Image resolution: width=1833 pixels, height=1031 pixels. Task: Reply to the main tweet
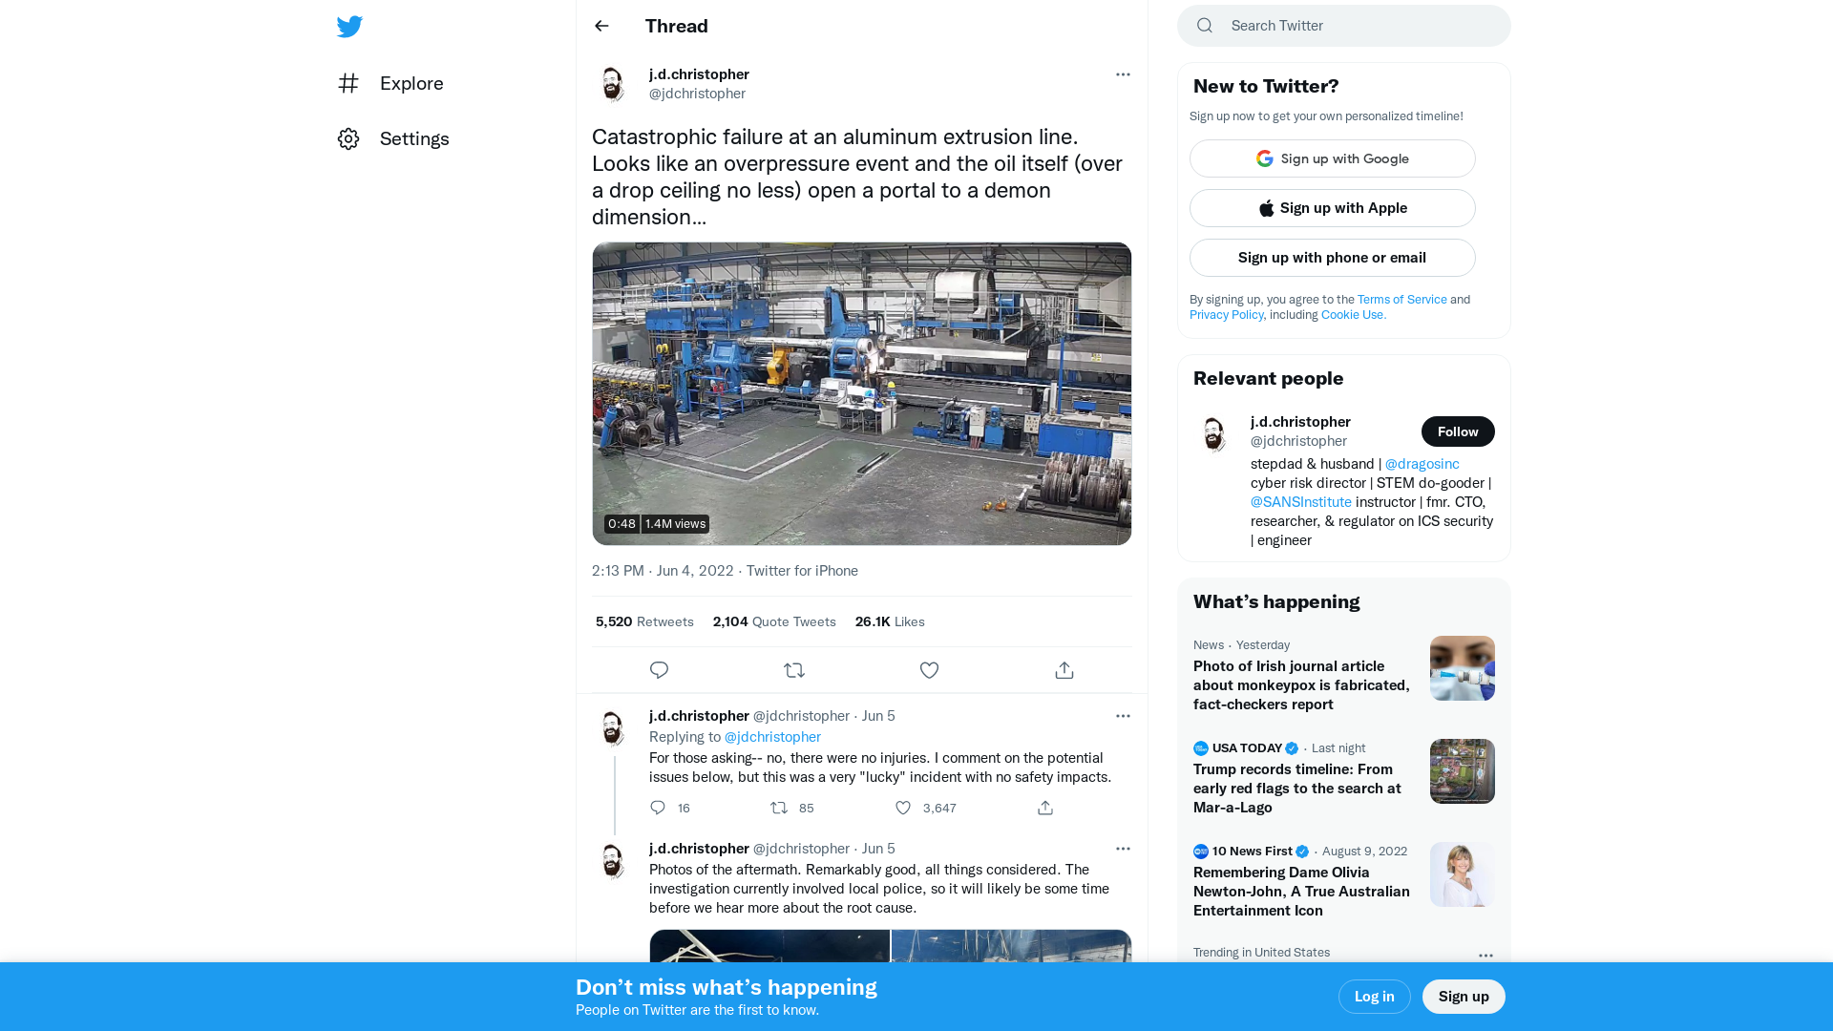(x=659, y=670)
